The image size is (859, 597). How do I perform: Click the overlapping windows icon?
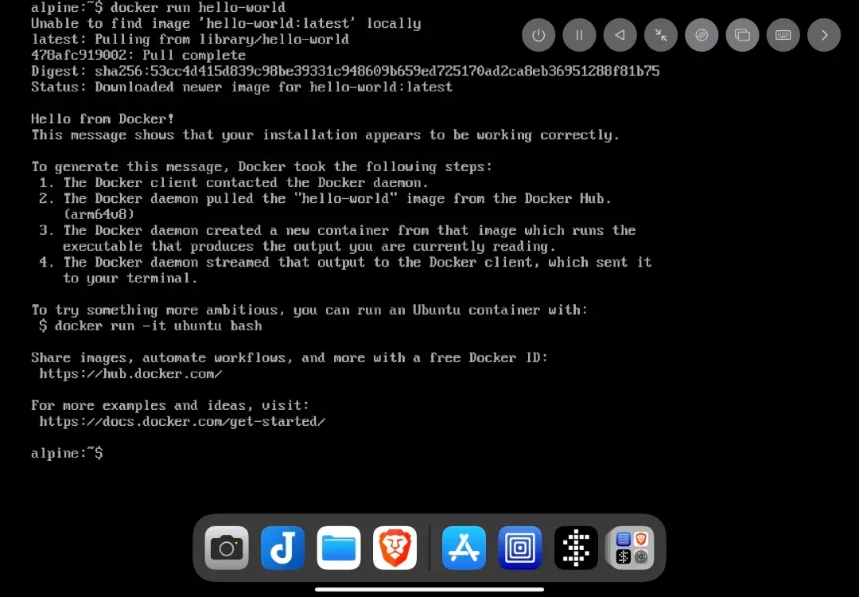742,35
